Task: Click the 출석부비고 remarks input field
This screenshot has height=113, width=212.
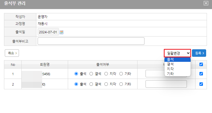Action: coord(91,41)
